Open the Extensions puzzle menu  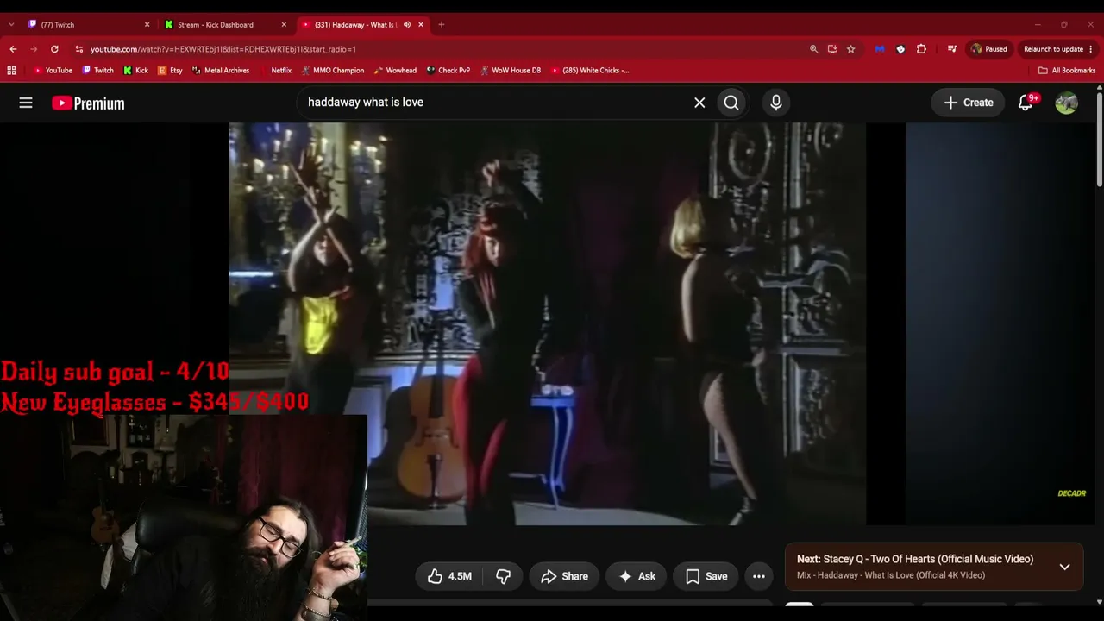point(921,49)
